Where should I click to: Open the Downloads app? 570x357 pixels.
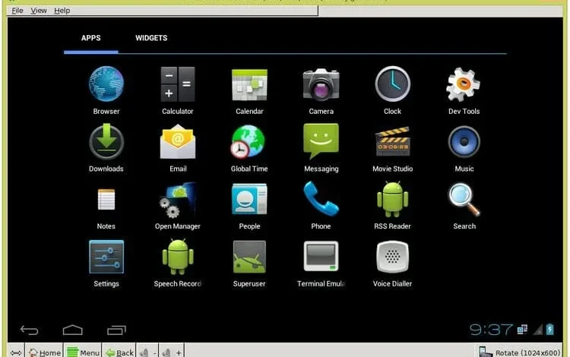tap(106, 141)
